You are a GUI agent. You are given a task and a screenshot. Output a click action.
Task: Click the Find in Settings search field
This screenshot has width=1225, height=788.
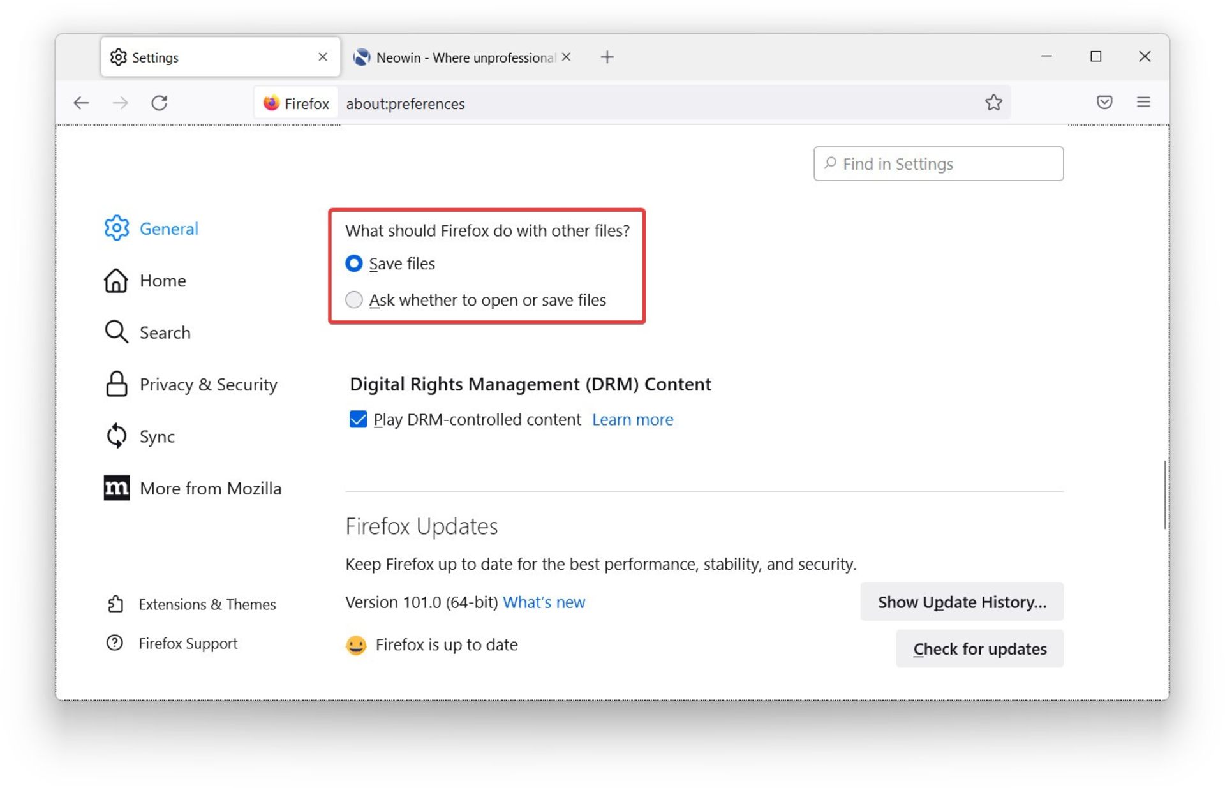938,164
